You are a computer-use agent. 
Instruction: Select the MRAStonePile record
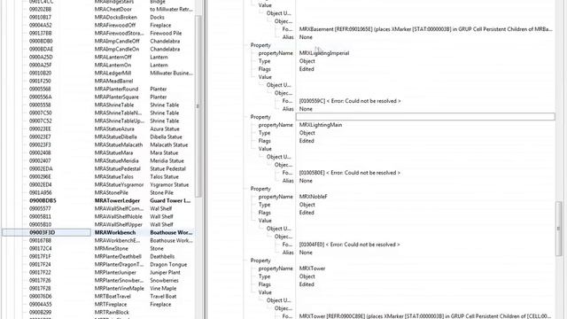tap(112, 192)
